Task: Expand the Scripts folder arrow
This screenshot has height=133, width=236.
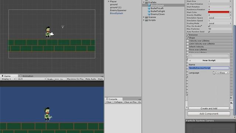Action: pyautogui.click(x=144, y=20)
